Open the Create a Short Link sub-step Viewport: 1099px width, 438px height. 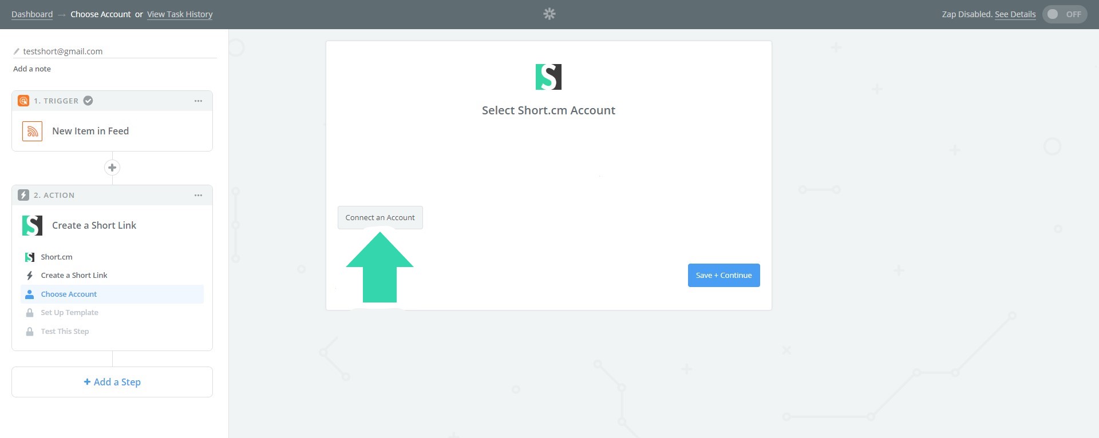pyautogui.click(x=74, y=275)
